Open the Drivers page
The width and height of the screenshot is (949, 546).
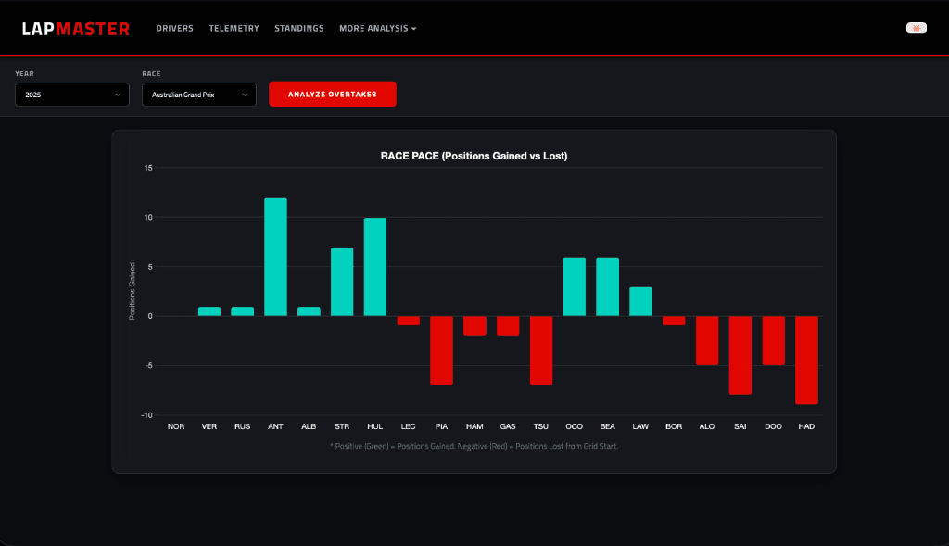click(x=174, y=29)
